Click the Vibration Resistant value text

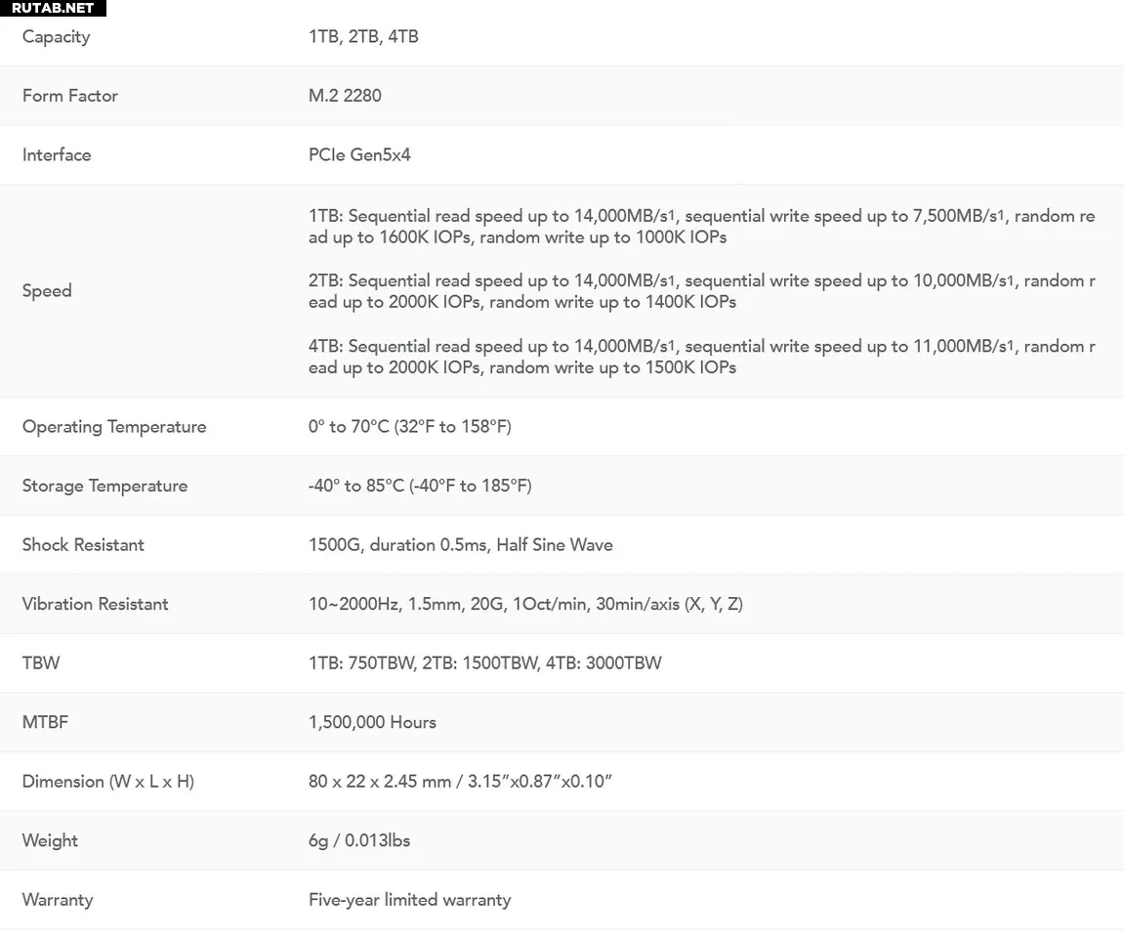(x=525, y=604)
